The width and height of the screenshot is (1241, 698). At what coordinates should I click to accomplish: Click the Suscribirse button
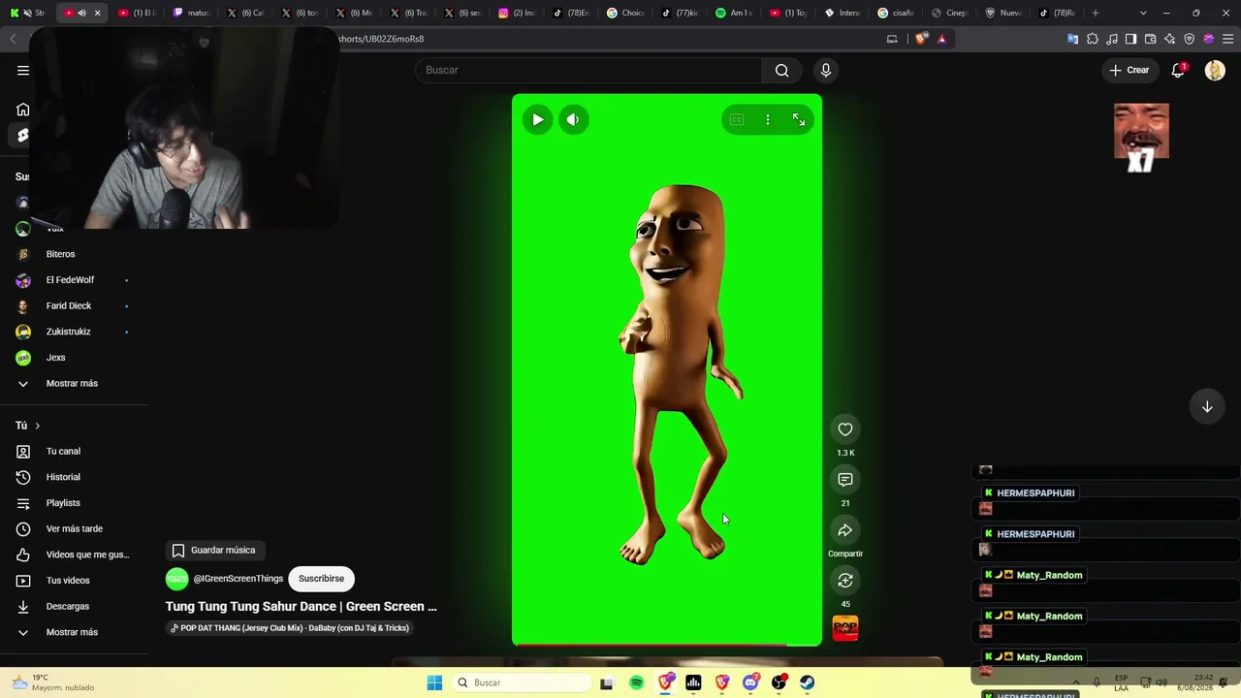321,579
